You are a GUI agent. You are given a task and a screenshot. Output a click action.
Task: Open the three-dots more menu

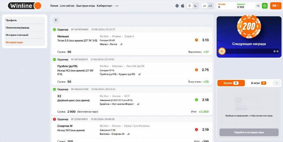(117, 6)
